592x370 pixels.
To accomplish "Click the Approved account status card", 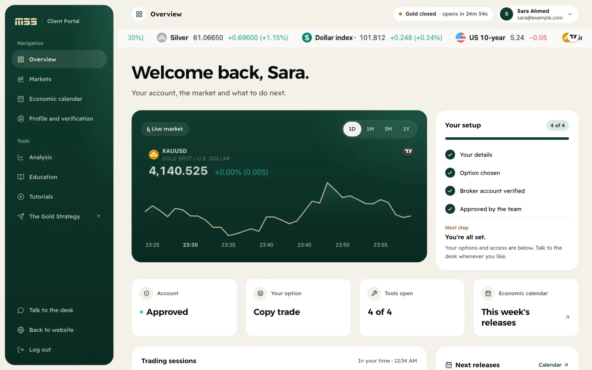I will [184, 307].
